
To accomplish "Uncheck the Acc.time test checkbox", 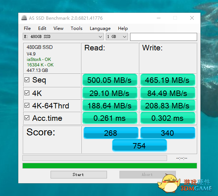I will (x=27, y=118).
